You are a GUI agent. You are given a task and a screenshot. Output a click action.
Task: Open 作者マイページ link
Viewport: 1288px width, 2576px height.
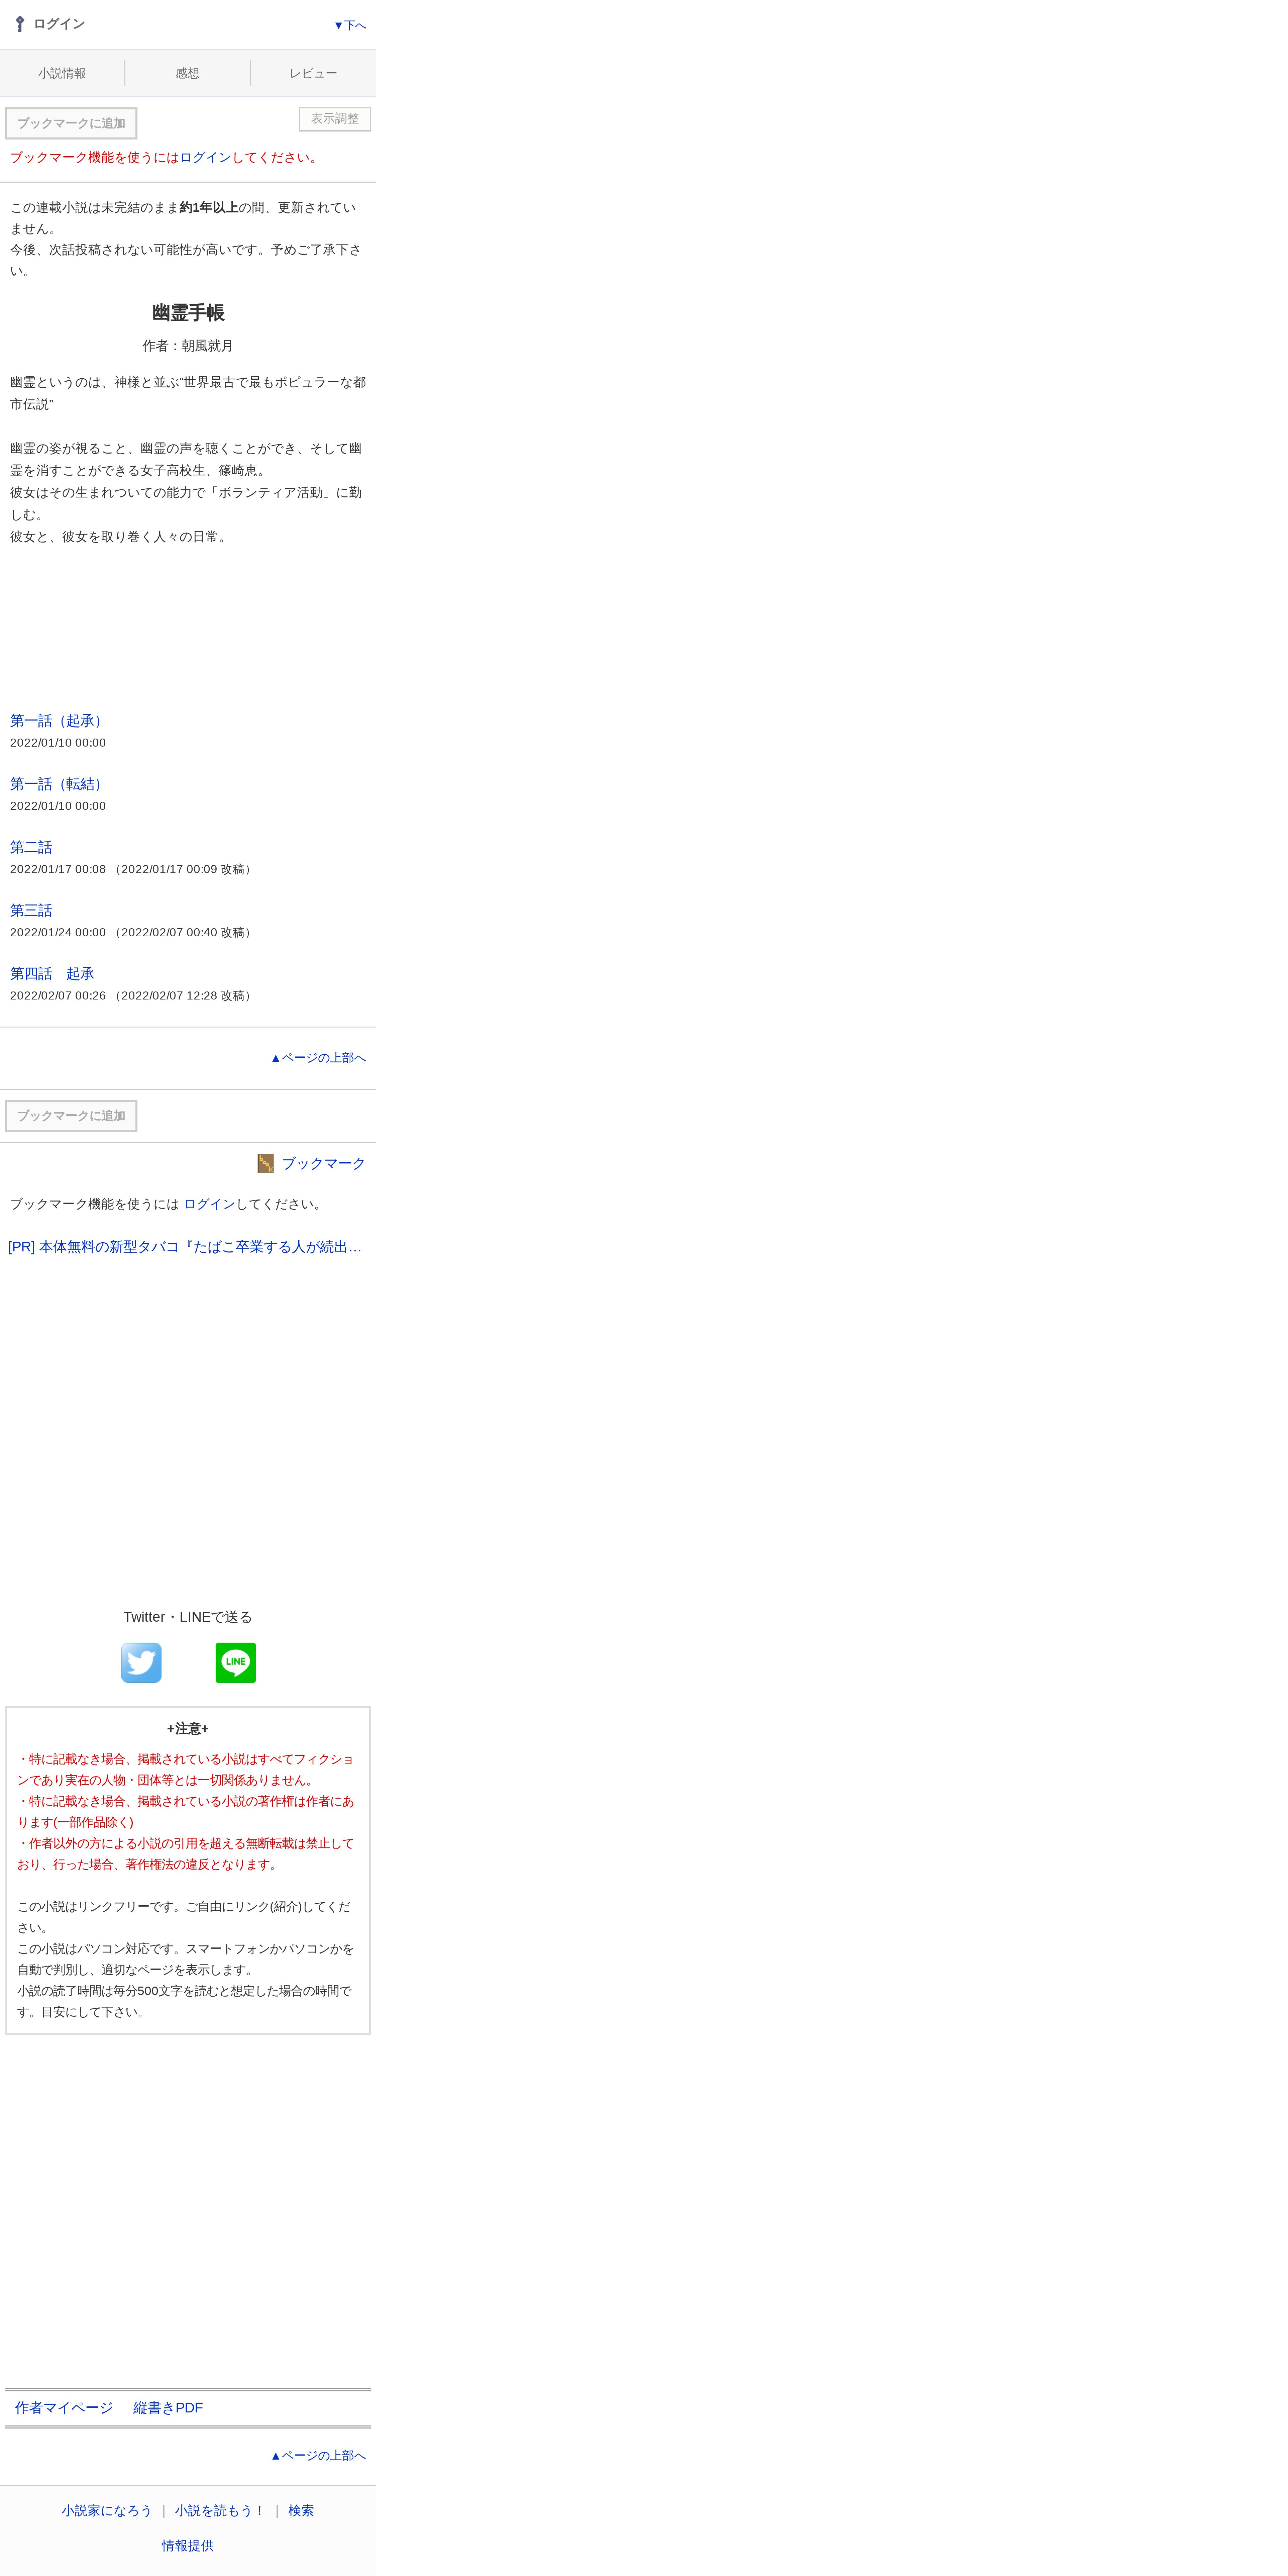point(64,2408)
